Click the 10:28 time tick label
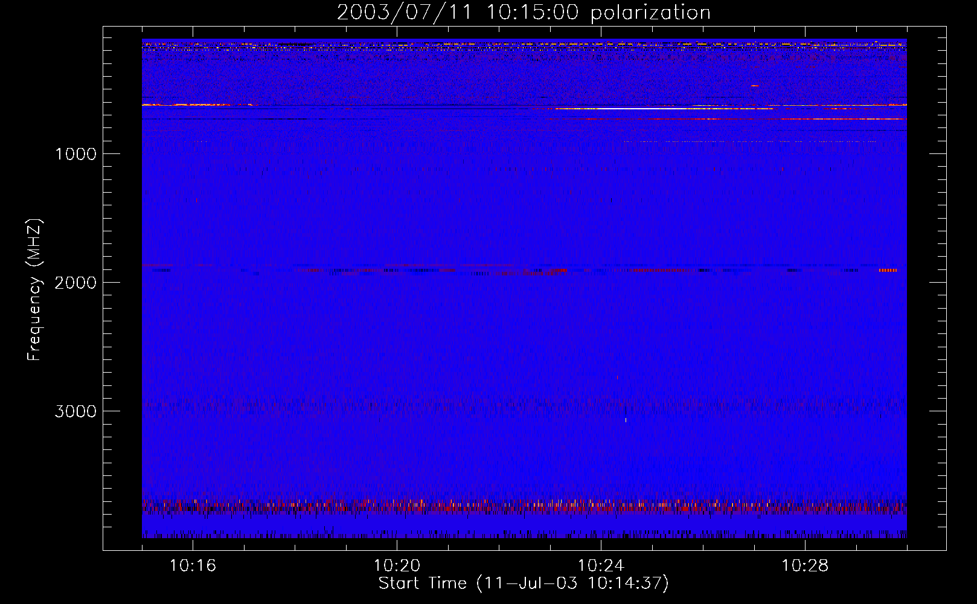This screenshot has width=977, height=604. click(805, 566)
